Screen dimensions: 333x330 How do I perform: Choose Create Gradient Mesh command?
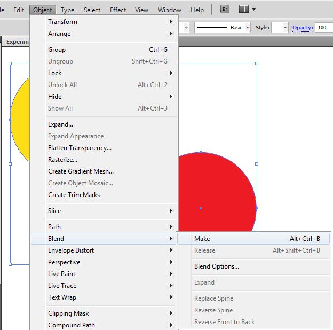point(81,171)
